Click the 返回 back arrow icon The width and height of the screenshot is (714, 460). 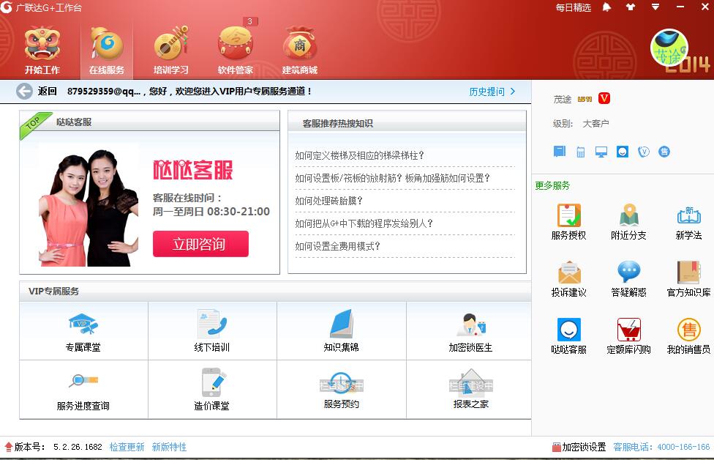point(24,91)
